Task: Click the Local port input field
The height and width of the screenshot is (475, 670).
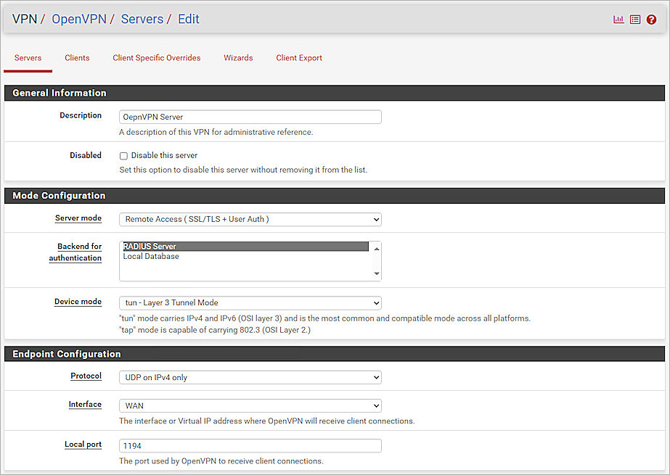Action: coord(250,445)
